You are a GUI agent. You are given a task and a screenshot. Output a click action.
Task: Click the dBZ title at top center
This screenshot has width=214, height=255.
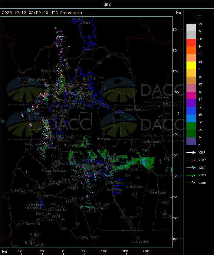pos(107,5)
